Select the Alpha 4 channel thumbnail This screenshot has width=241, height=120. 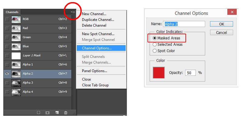[16, 92]
